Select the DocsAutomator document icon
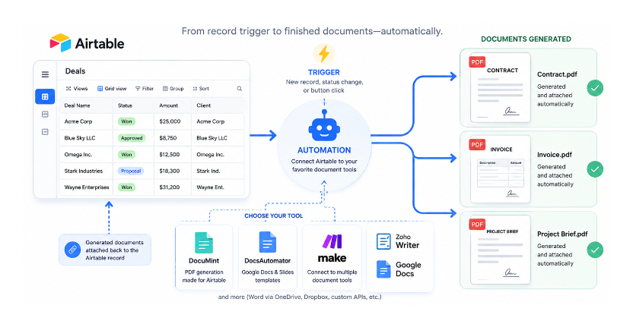The width and height of the screenshot is (633, 327). point(267,242)
